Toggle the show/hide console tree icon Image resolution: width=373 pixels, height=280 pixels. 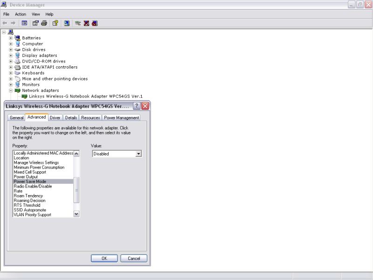point(24,23)
